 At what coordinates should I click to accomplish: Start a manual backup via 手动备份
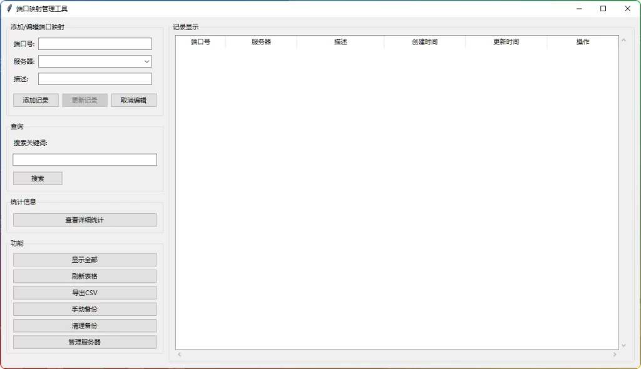pyautogui.click(x=85, y=308)
